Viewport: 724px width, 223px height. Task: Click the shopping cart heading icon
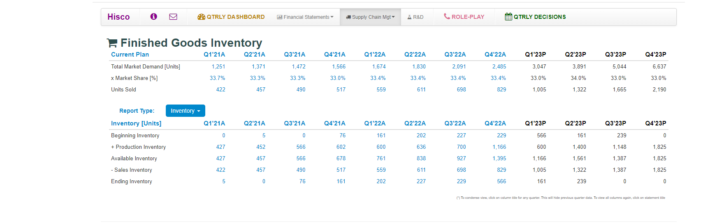point(112,43)
